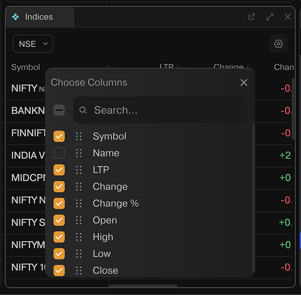Click the Symbol column header
Image resolution: width=301 pixels, height=295 pixels.
(25, 67)
